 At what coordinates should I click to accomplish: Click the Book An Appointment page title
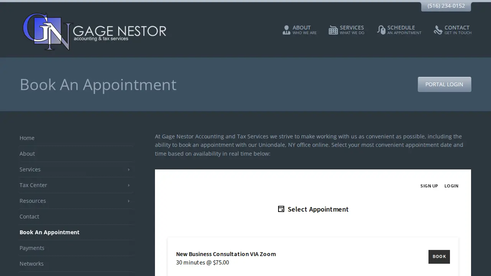(98, 85)
